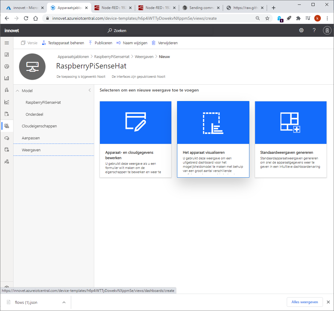Close the downloads bar
Screen dimensions: 334x311
pos(328,302)
